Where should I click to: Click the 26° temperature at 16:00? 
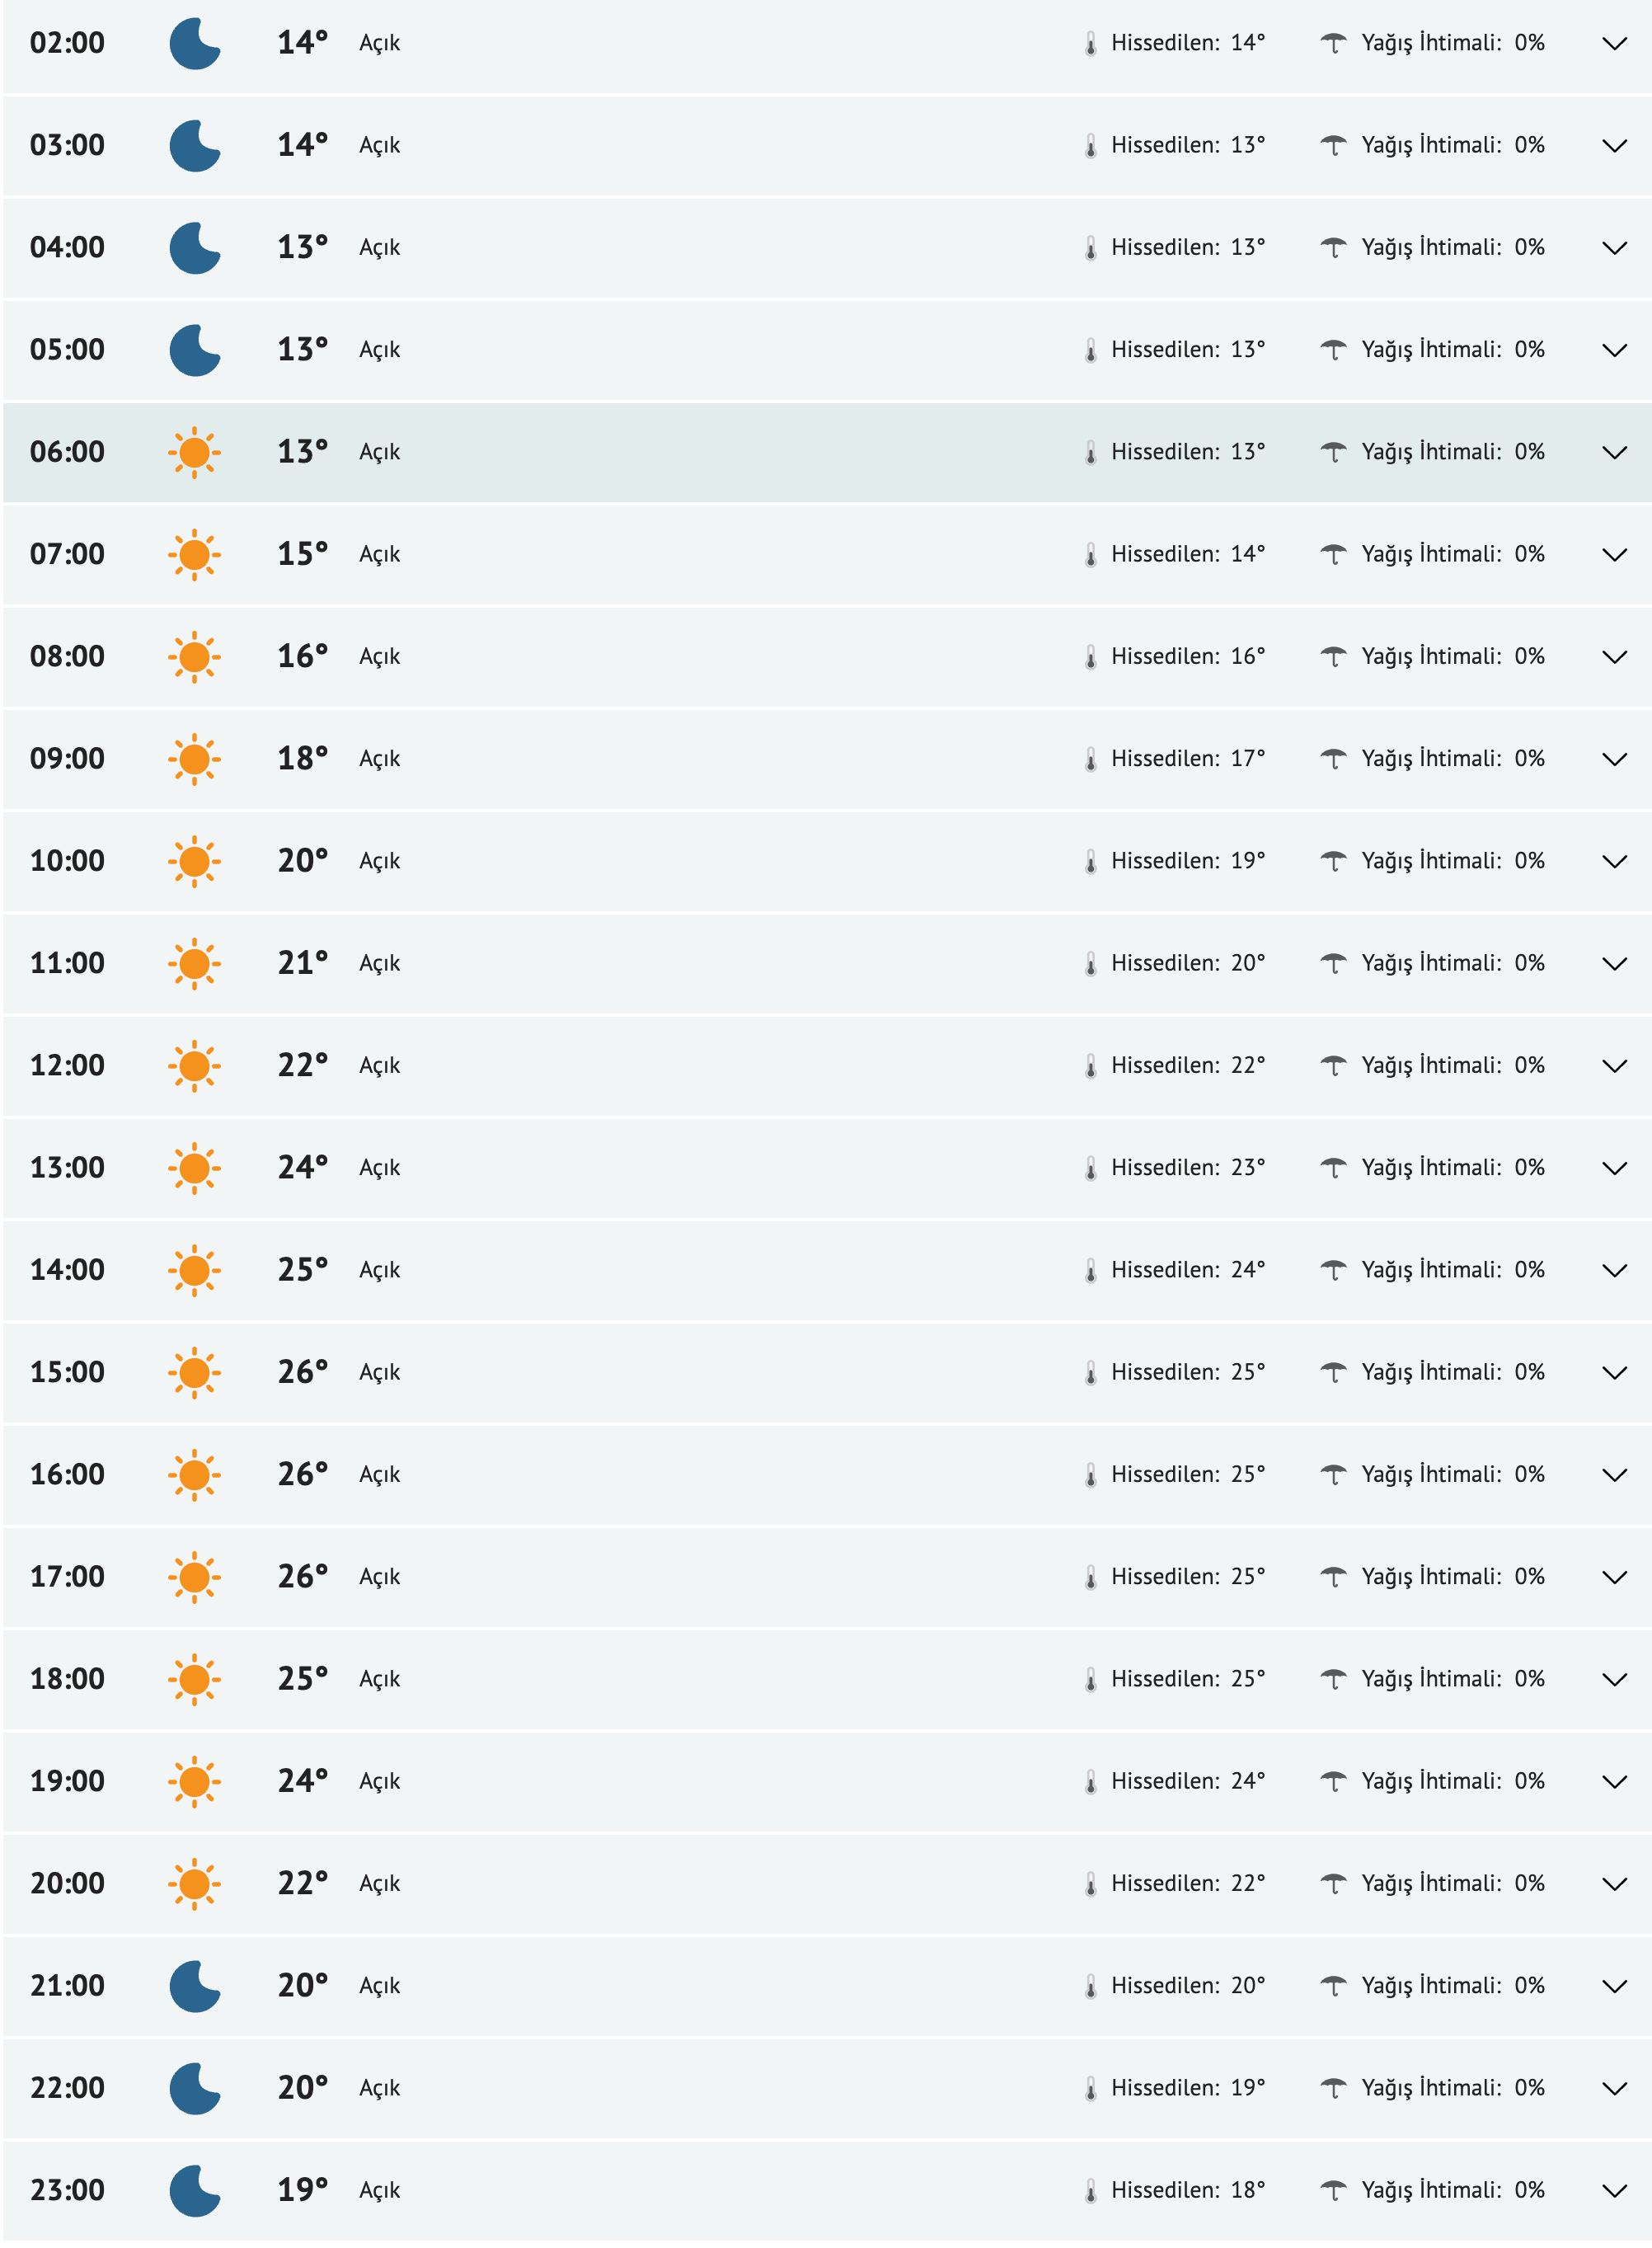(x=302, y=1474)
